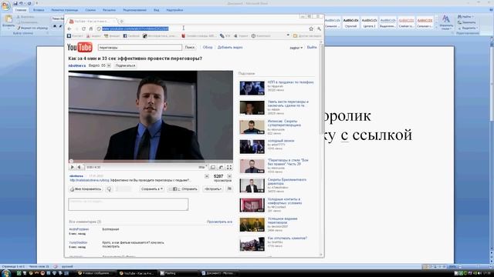Click the 'Отправить' share button
The height and width of the screenshot is (277, 494).
click(x=184, y=189)
